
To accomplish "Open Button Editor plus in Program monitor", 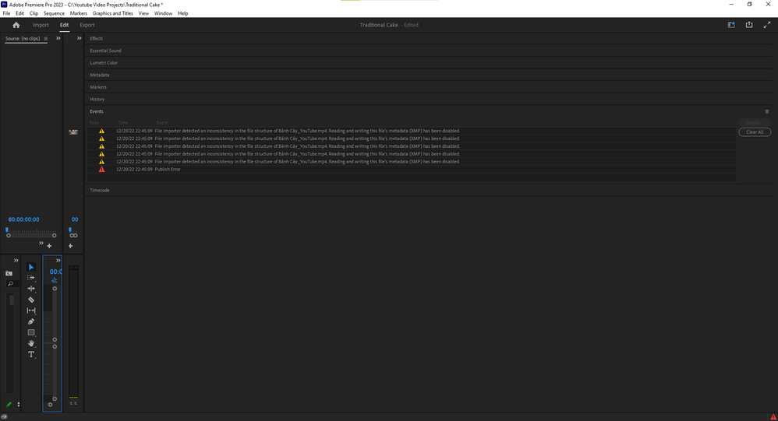I will [x=70, y=246].
